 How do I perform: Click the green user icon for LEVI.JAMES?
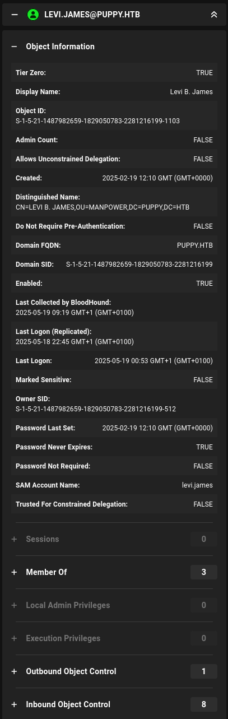(x=33, y=15)
